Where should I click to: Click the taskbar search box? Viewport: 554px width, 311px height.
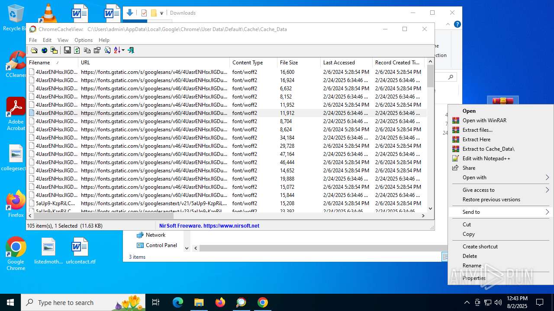pyautogui.click(x=83, y=302)
